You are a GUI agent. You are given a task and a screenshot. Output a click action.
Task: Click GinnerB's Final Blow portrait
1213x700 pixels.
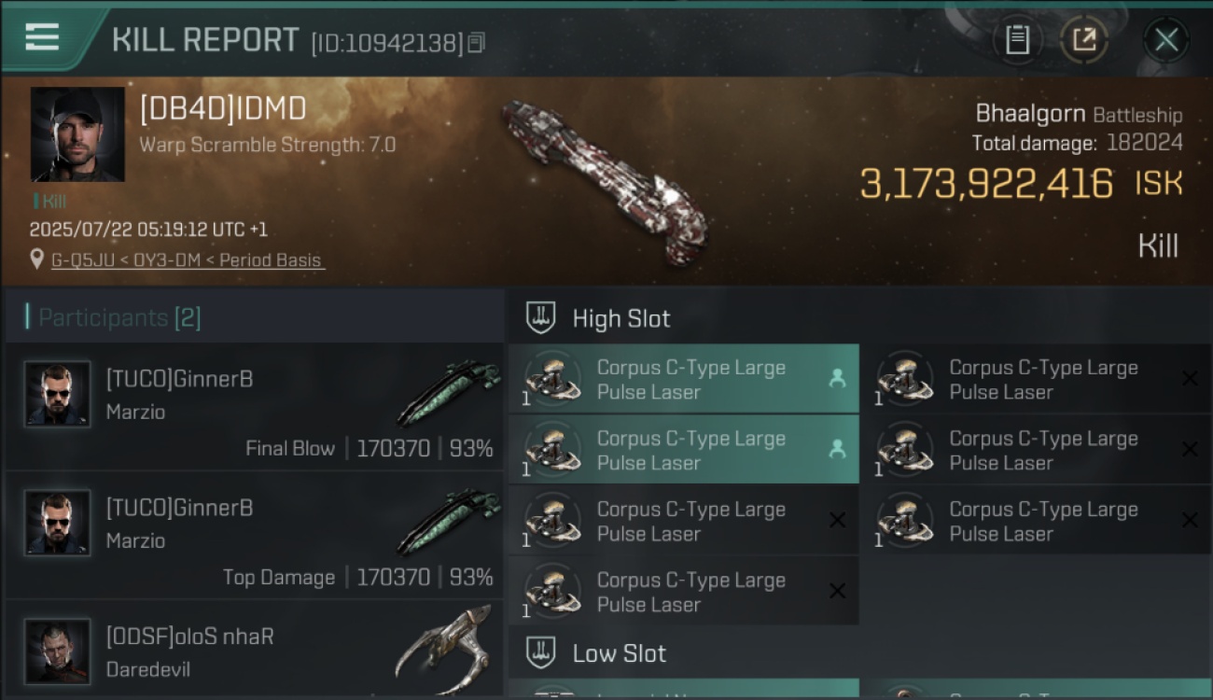tap(58, 394)
